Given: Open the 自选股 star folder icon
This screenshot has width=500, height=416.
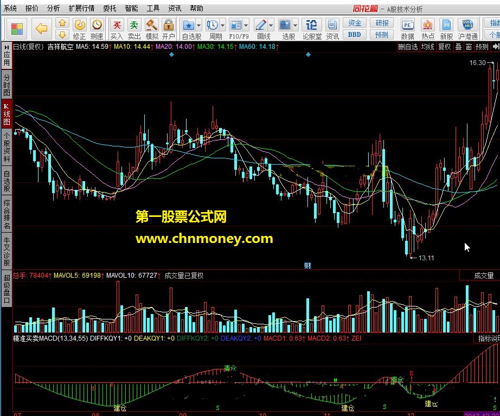Looking at the screenshot, I should (x=189, y=25).
